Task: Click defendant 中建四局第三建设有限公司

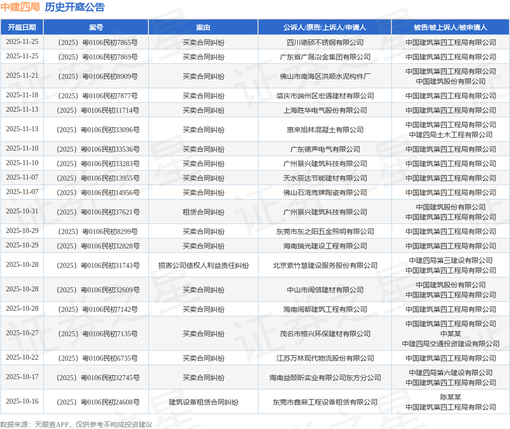Action: (450, 260)
